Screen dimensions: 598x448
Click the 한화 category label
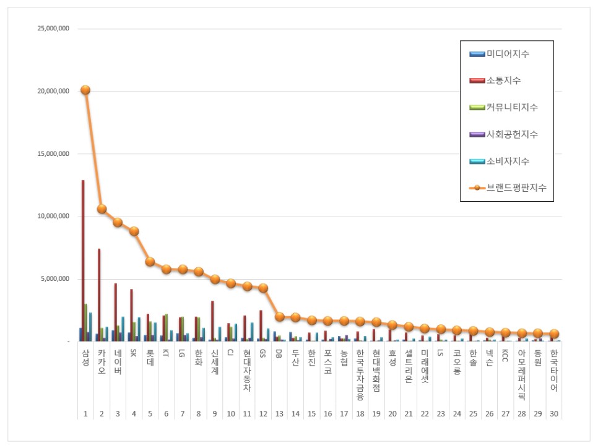point(198,358)
